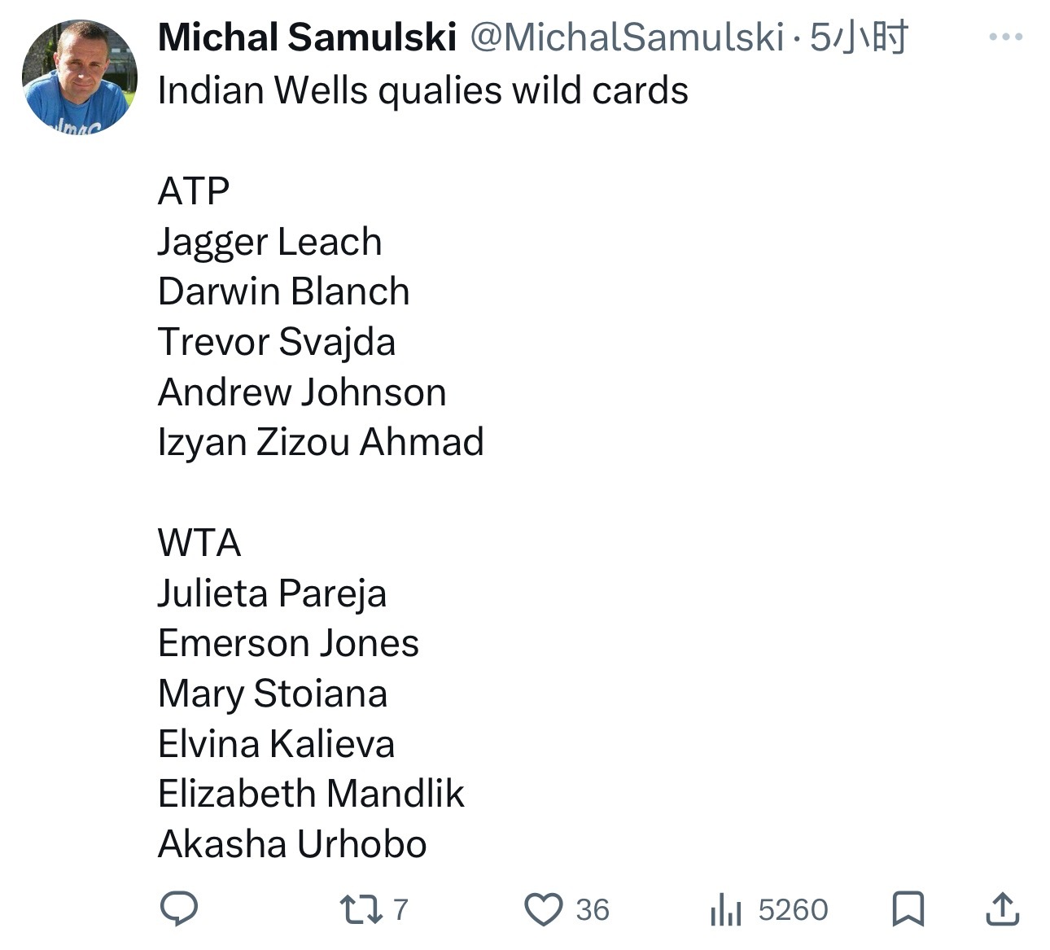
Task: Click the share upload arrow icon
Action: point(1002,909)
